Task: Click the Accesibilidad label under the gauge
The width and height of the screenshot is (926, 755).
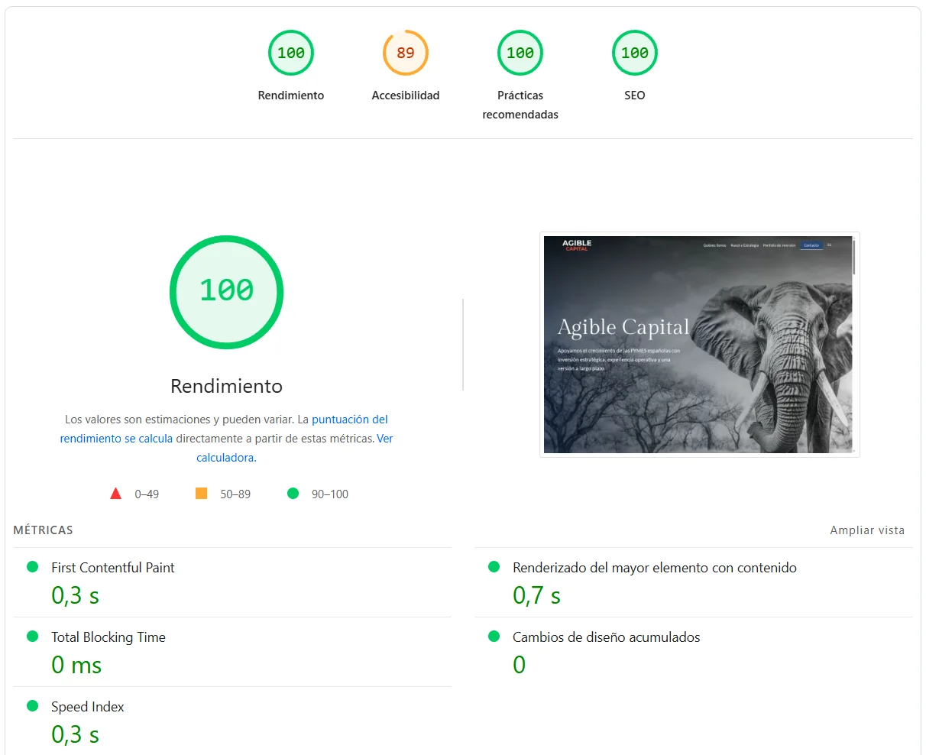Action: click(x=405, y=96)
